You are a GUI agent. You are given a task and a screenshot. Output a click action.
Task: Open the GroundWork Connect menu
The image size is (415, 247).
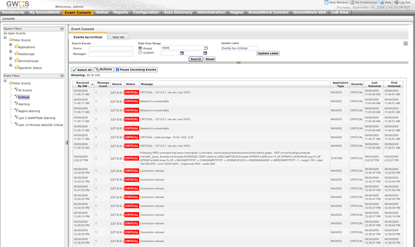268,12
